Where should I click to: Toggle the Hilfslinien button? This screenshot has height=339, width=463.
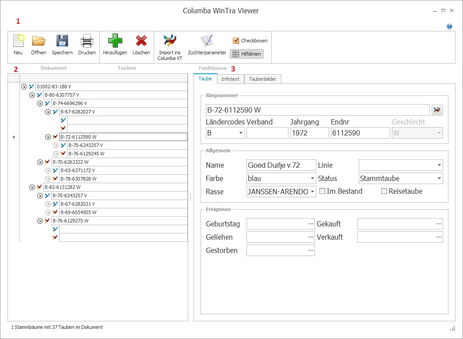tap(246, 54)
